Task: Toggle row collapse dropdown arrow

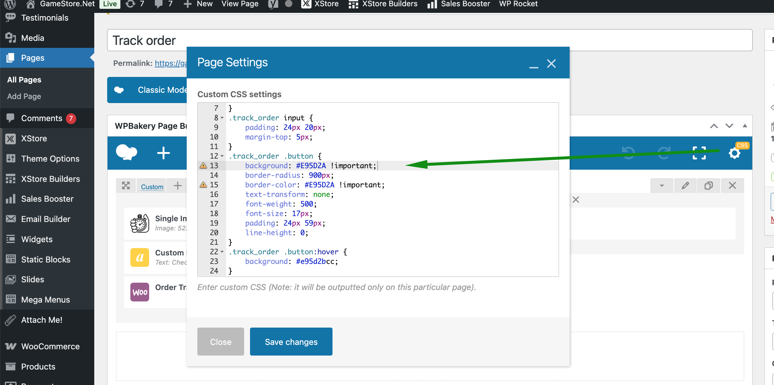Action: (662, 186)
